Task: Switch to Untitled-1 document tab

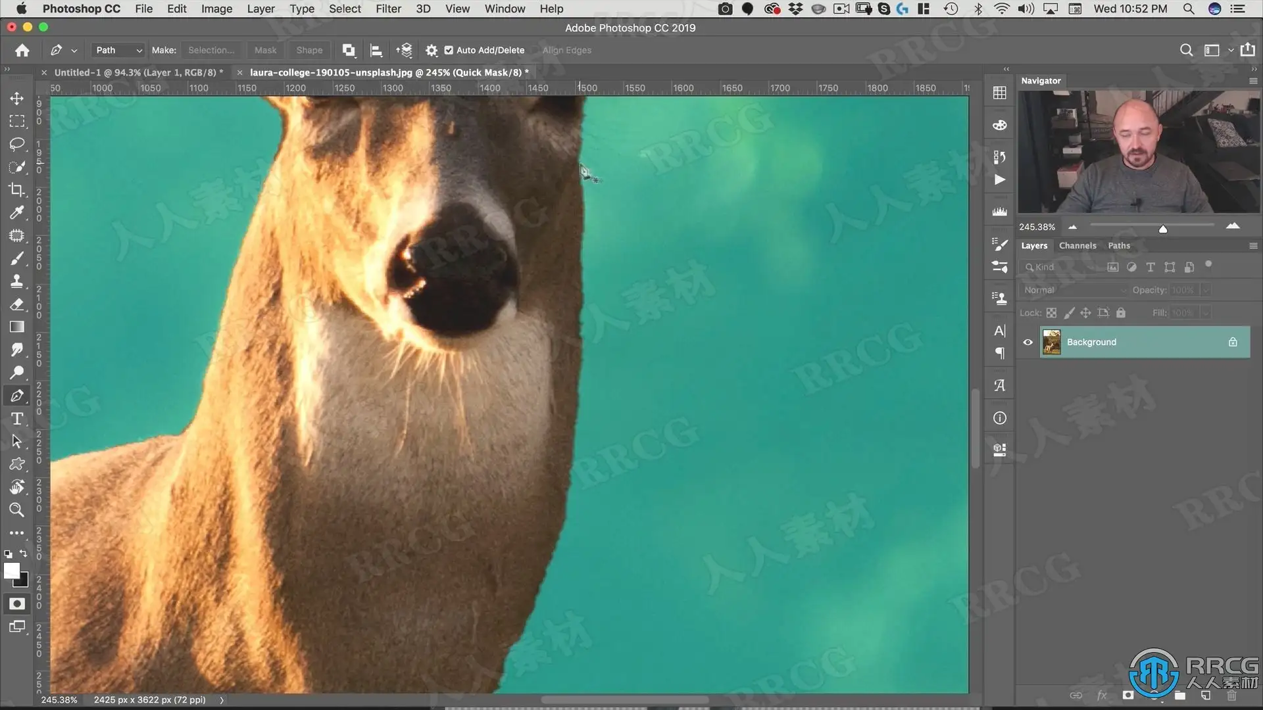Action: (138, 72)
